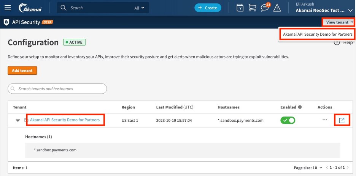Click the Add tenant button
This screenshot has height=176, width=356.
click(22, 71)
